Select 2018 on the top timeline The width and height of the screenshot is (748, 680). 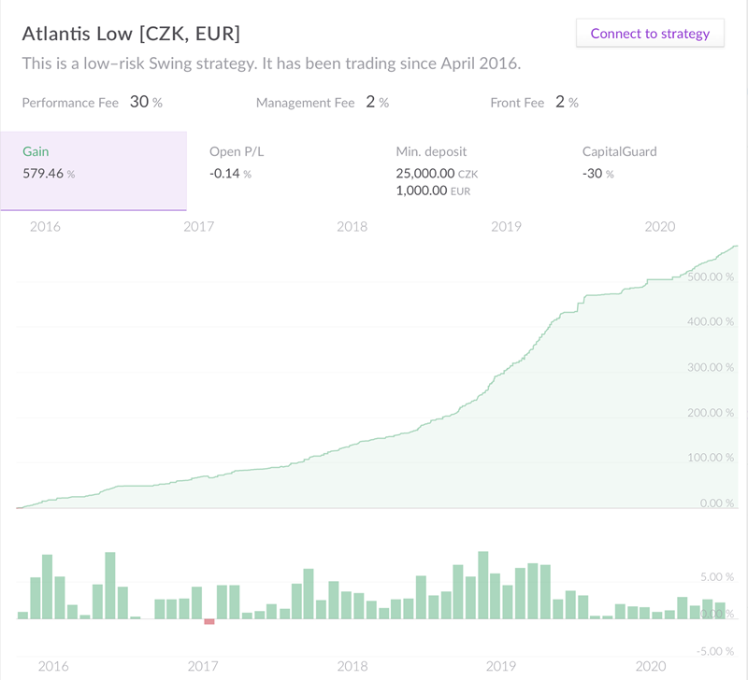tap(352, 226)
